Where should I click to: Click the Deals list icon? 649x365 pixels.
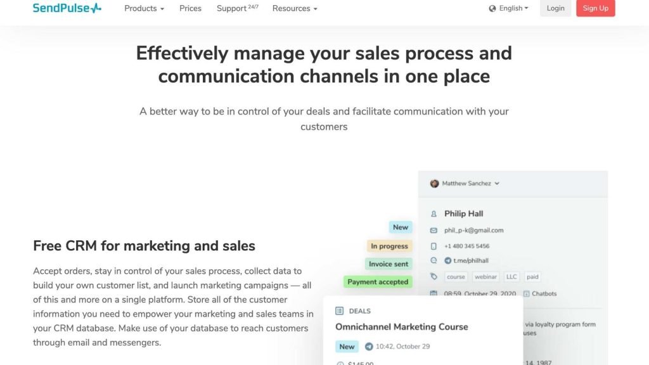tap(340, 311)
